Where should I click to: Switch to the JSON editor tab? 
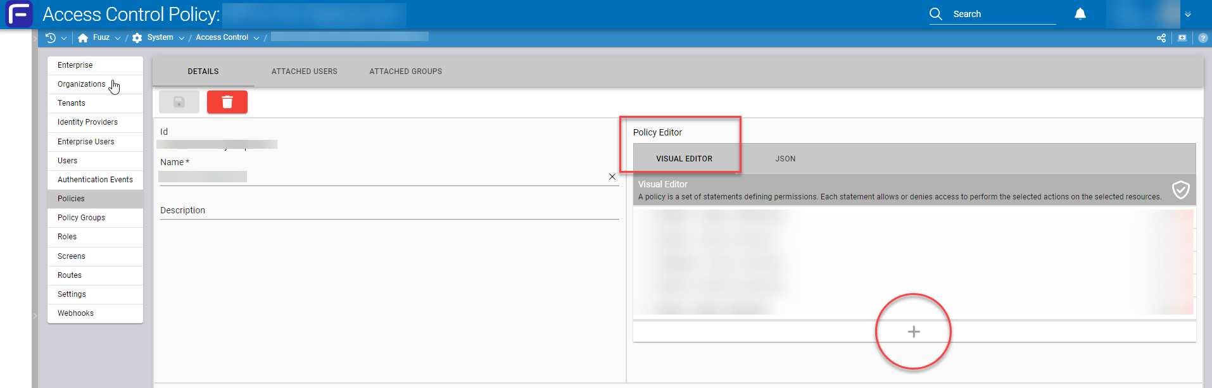785,159
